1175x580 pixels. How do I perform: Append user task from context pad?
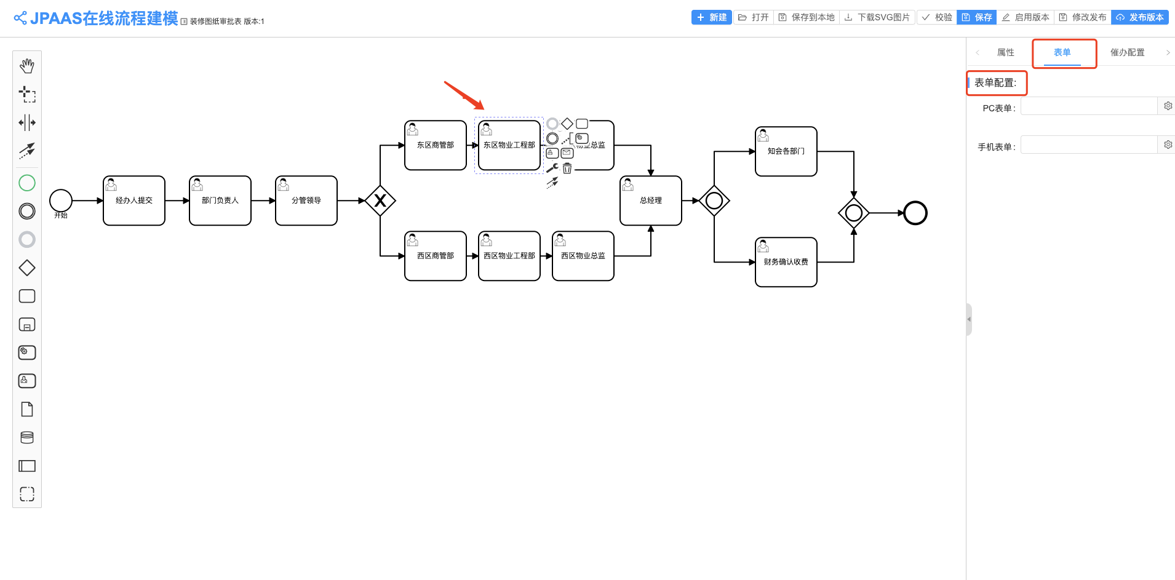coord(552,153)
